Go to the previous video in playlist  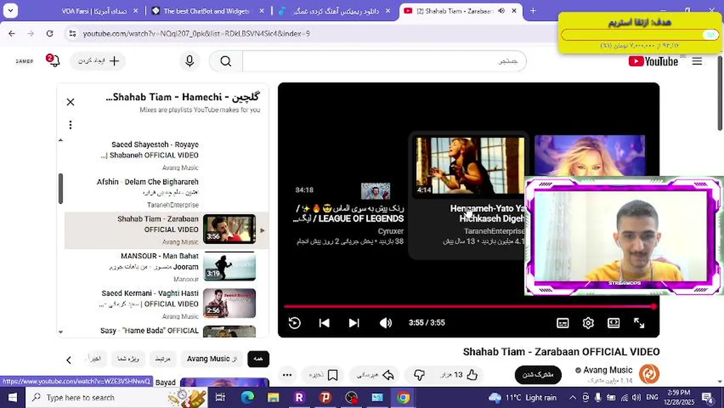324,322
